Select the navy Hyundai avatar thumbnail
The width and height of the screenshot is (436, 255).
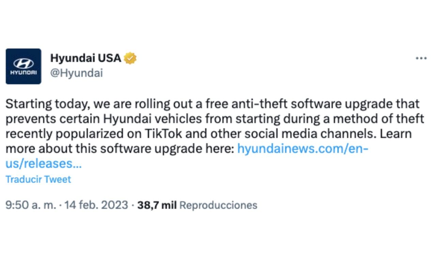click(x=23, y=66)
